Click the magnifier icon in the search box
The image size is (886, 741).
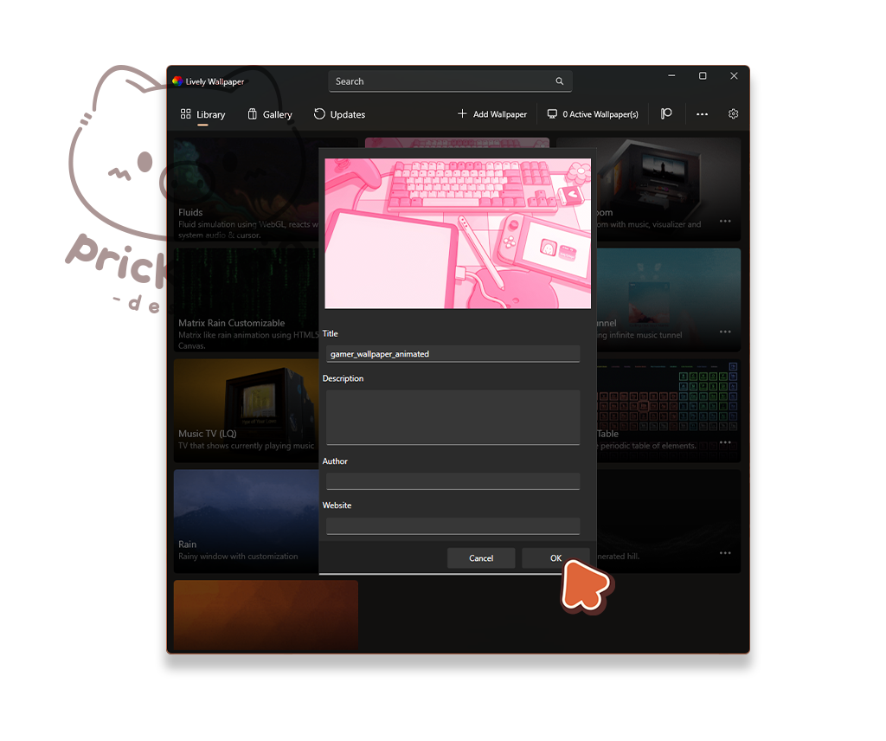pos(560,81)
